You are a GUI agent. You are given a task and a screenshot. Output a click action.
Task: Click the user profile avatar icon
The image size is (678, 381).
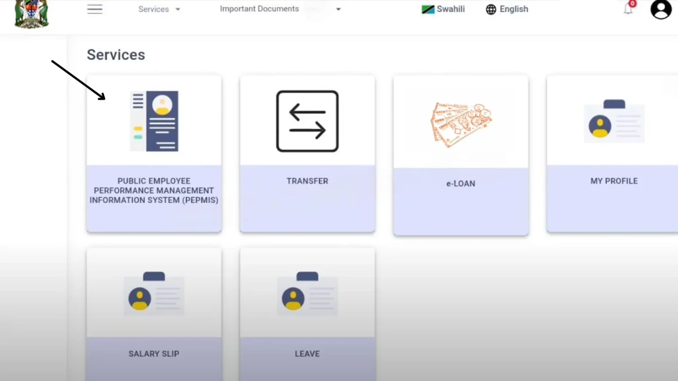(x=660, y=9)
